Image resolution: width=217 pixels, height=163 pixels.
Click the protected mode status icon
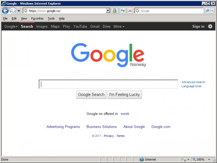pos(184,160)
